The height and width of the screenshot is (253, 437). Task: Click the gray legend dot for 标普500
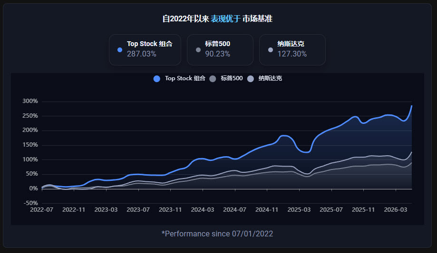pyautogui.click(x=213, y=79)
